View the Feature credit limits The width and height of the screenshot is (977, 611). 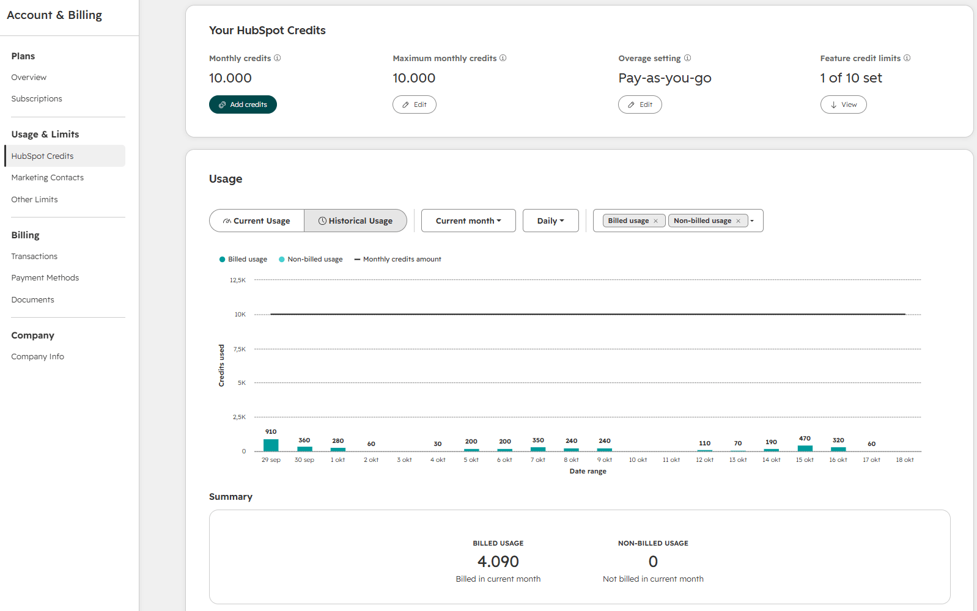844,104
